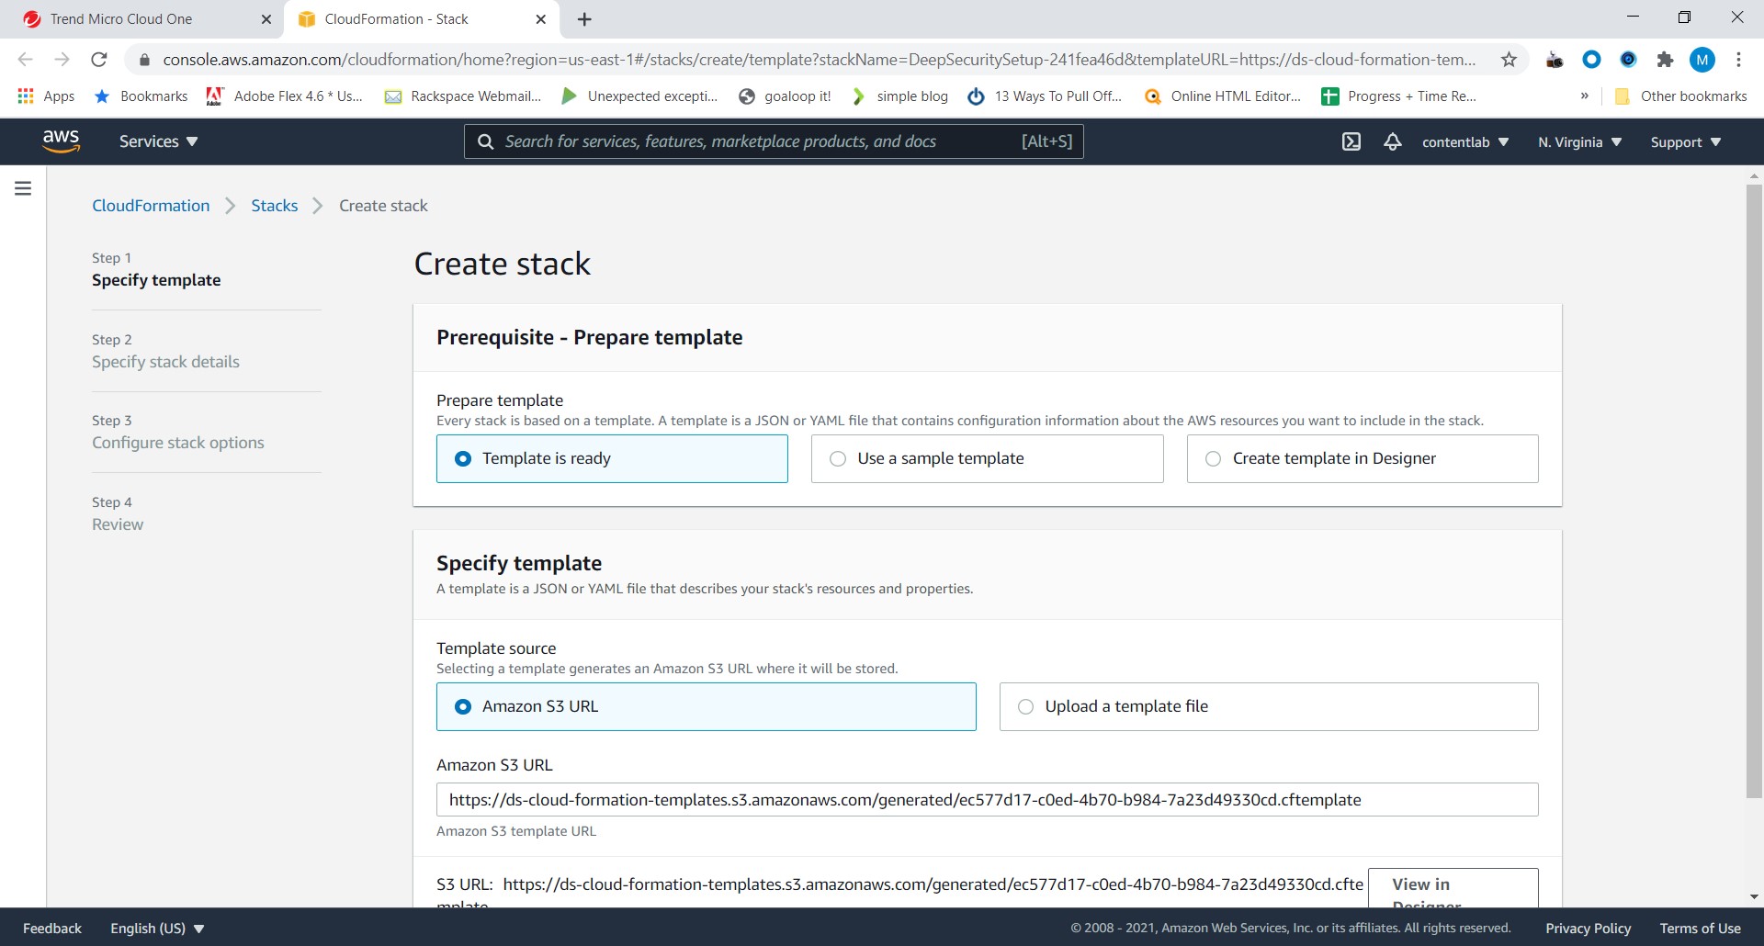
Task: Click the blue ring extension icon
Action: point(1591,60)
